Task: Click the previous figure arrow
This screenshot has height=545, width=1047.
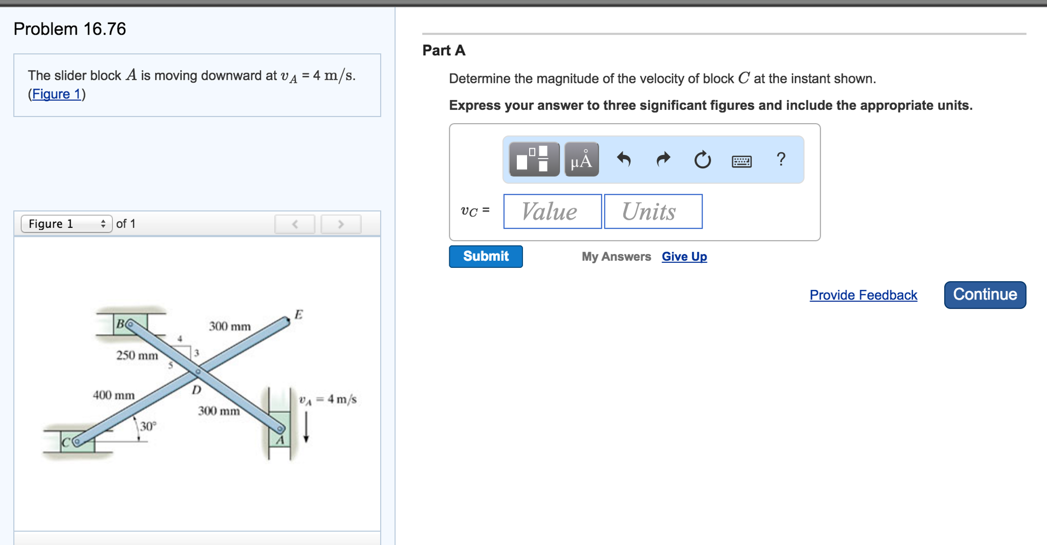Action: pos(295,223)
